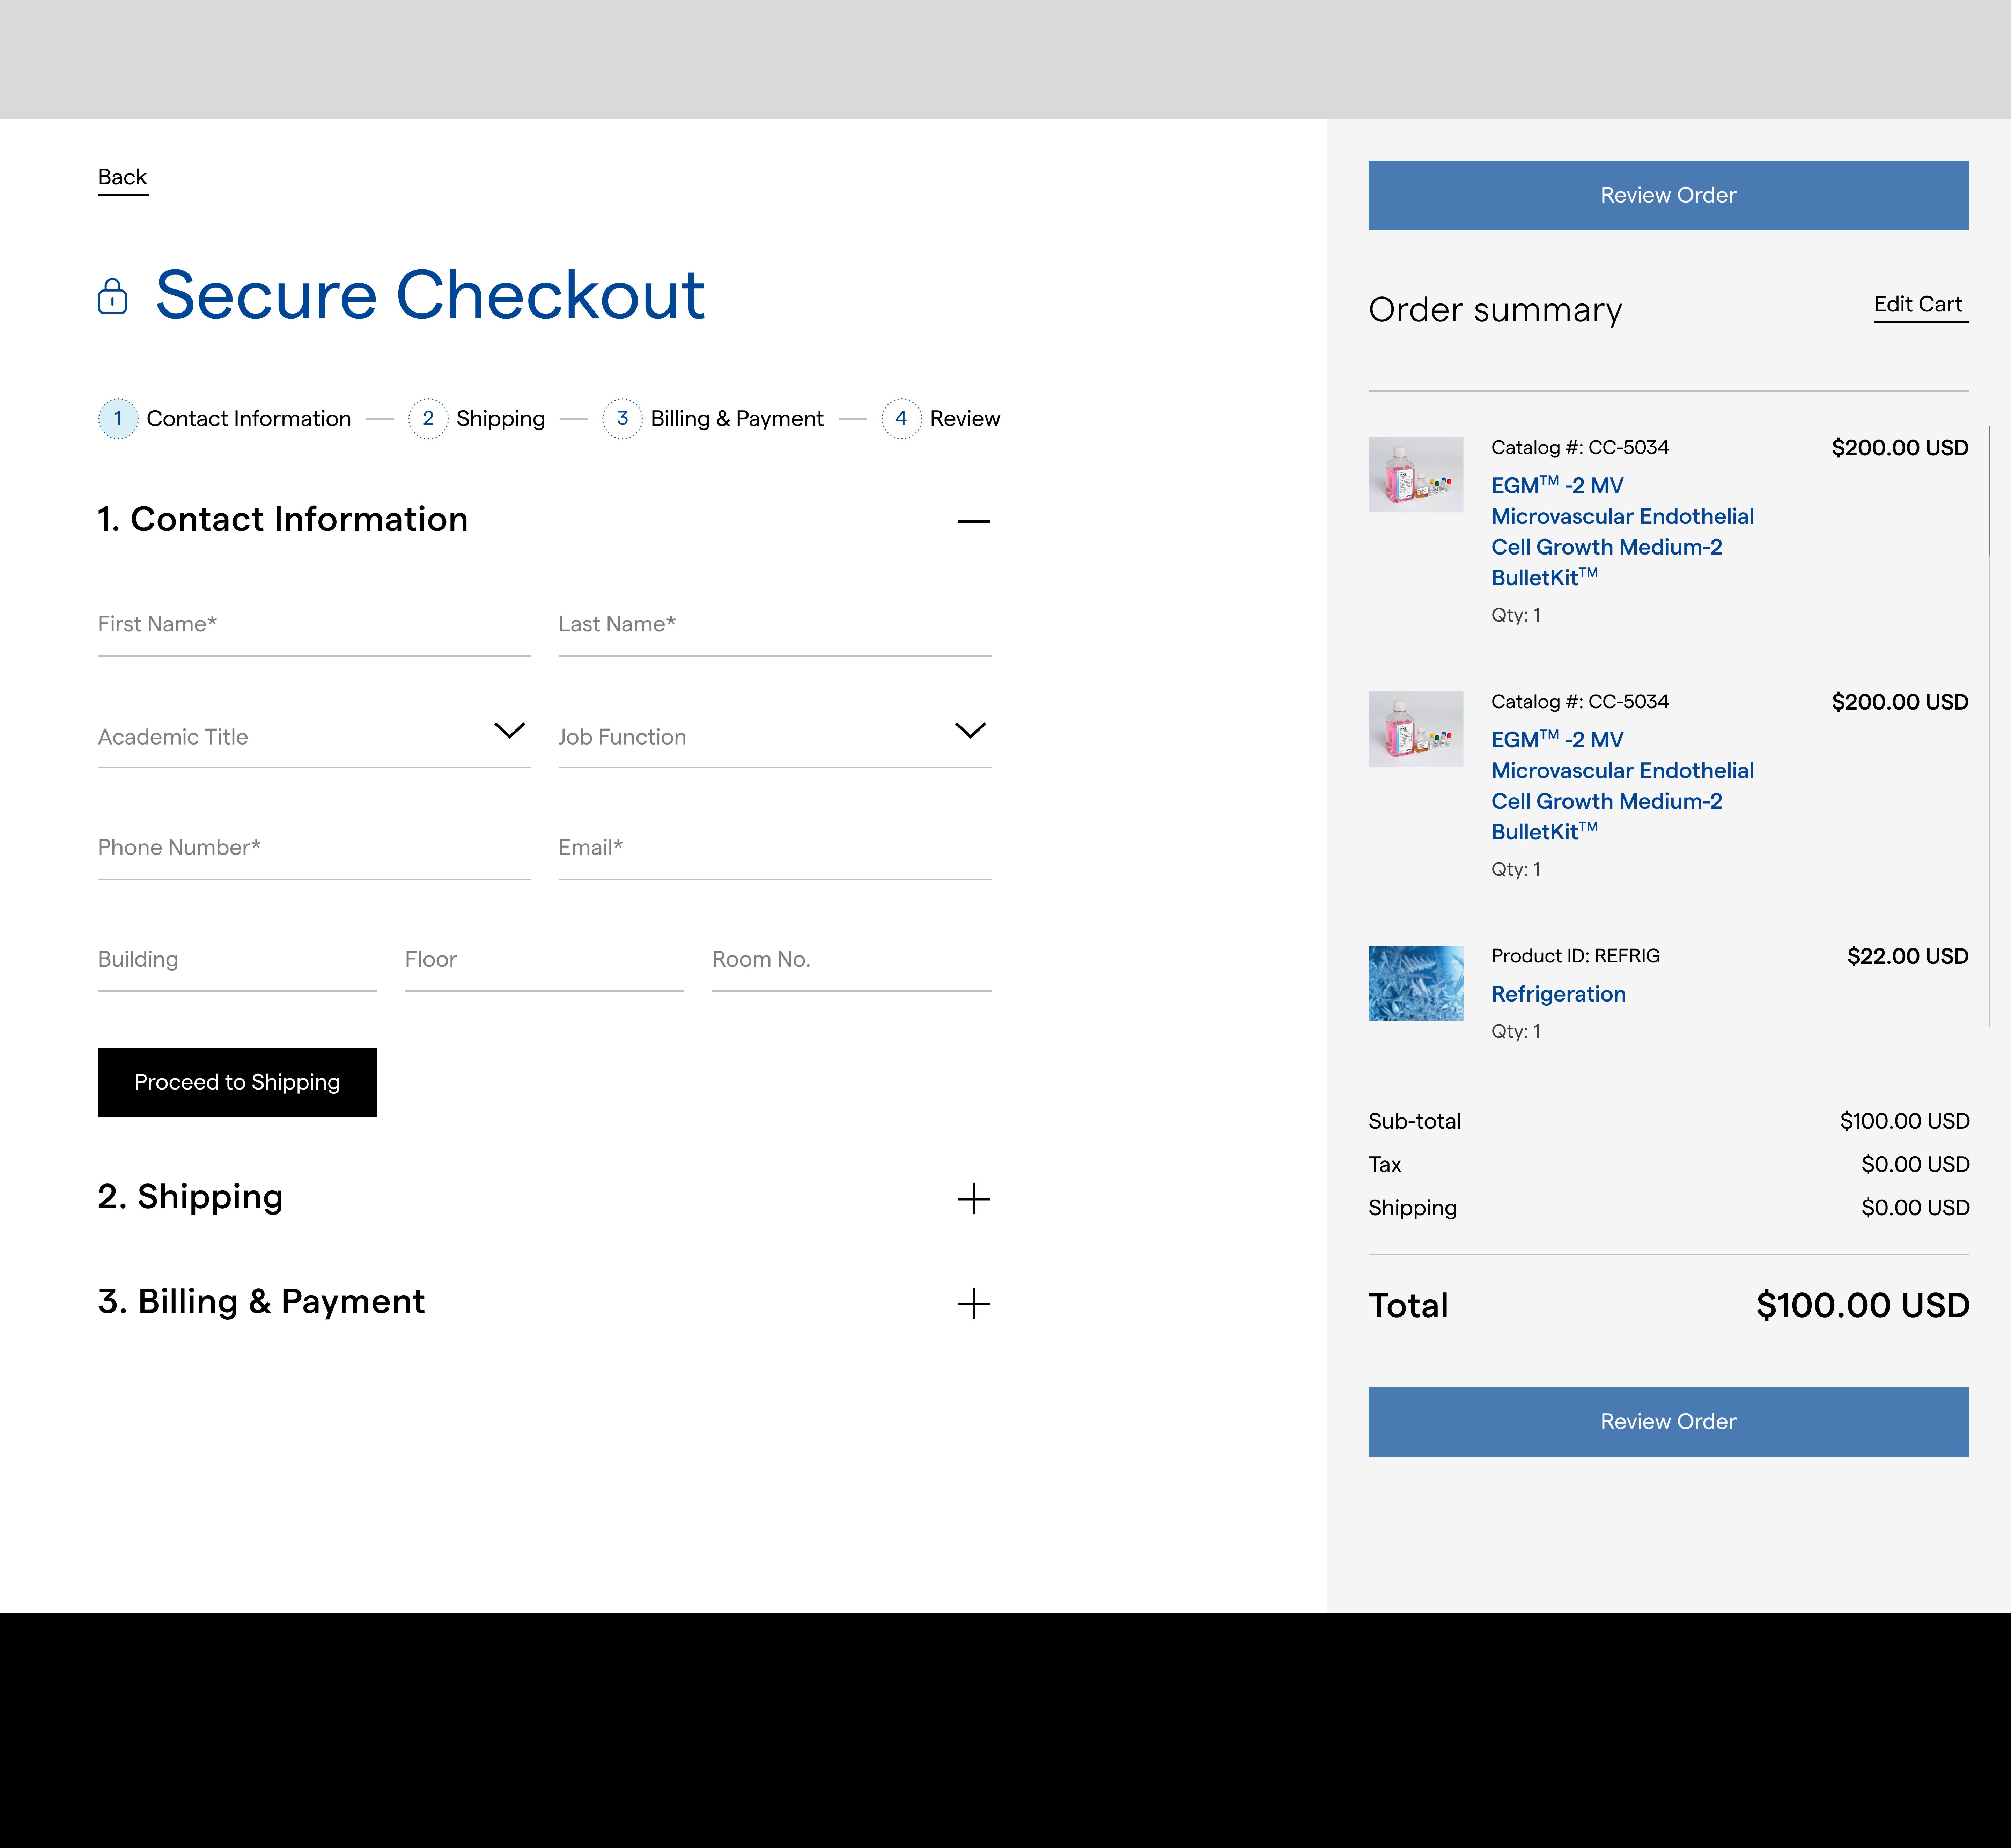The image size is (2011, 1848).
Task: Click the lock icon beside Secure Checkout
Action: tap(112, 297)
